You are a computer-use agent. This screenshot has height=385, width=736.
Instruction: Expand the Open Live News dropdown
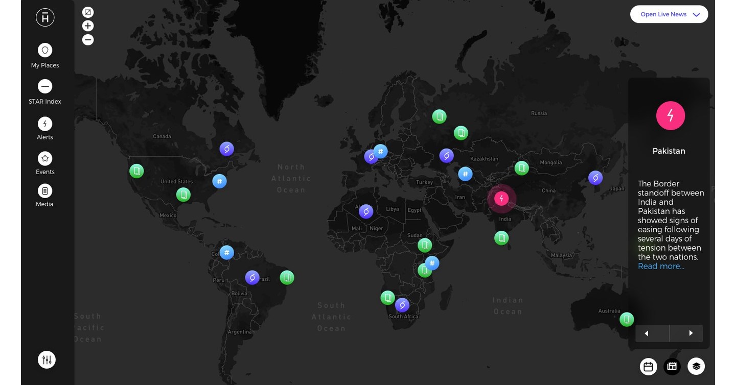coord(669,14)
